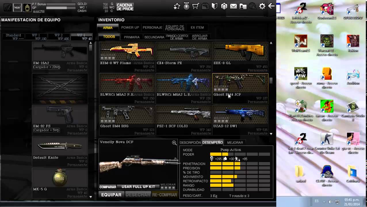Open Warcraft III desktop shortcut

coord(327,45)
